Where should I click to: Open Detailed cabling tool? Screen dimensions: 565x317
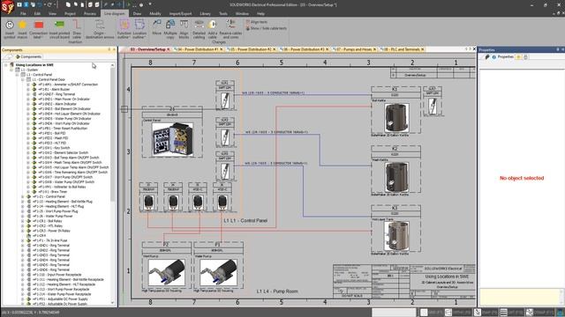(199, 29)
